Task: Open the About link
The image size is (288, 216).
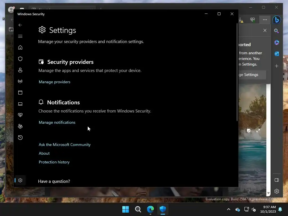Action: (44, 153)
